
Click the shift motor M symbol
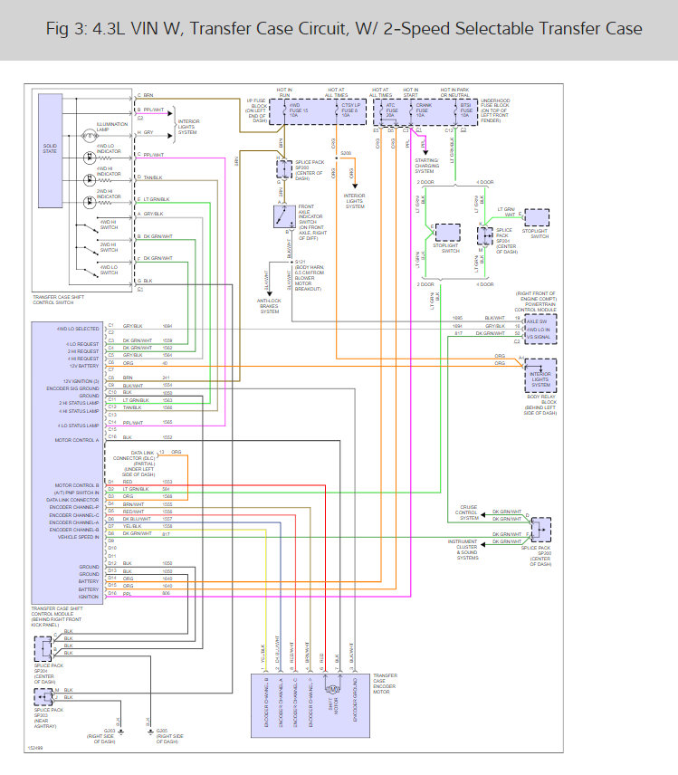(332, 689)
